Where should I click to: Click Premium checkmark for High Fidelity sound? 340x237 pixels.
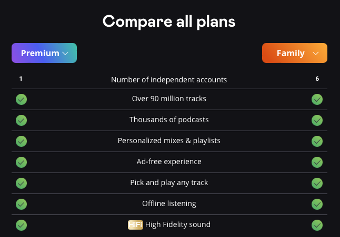pos(22,225)
